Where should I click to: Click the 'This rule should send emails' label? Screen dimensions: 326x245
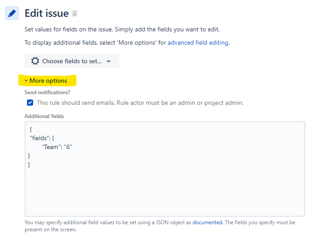(x=140, y=103)
